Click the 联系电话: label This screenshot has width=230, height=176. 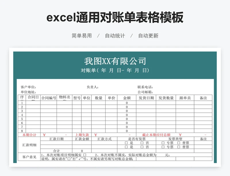(145, 87)
